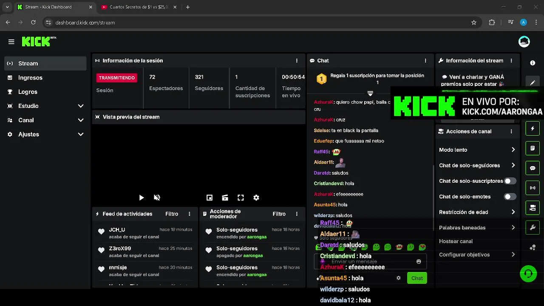Open Chat panel options menu

click(425, 61)
